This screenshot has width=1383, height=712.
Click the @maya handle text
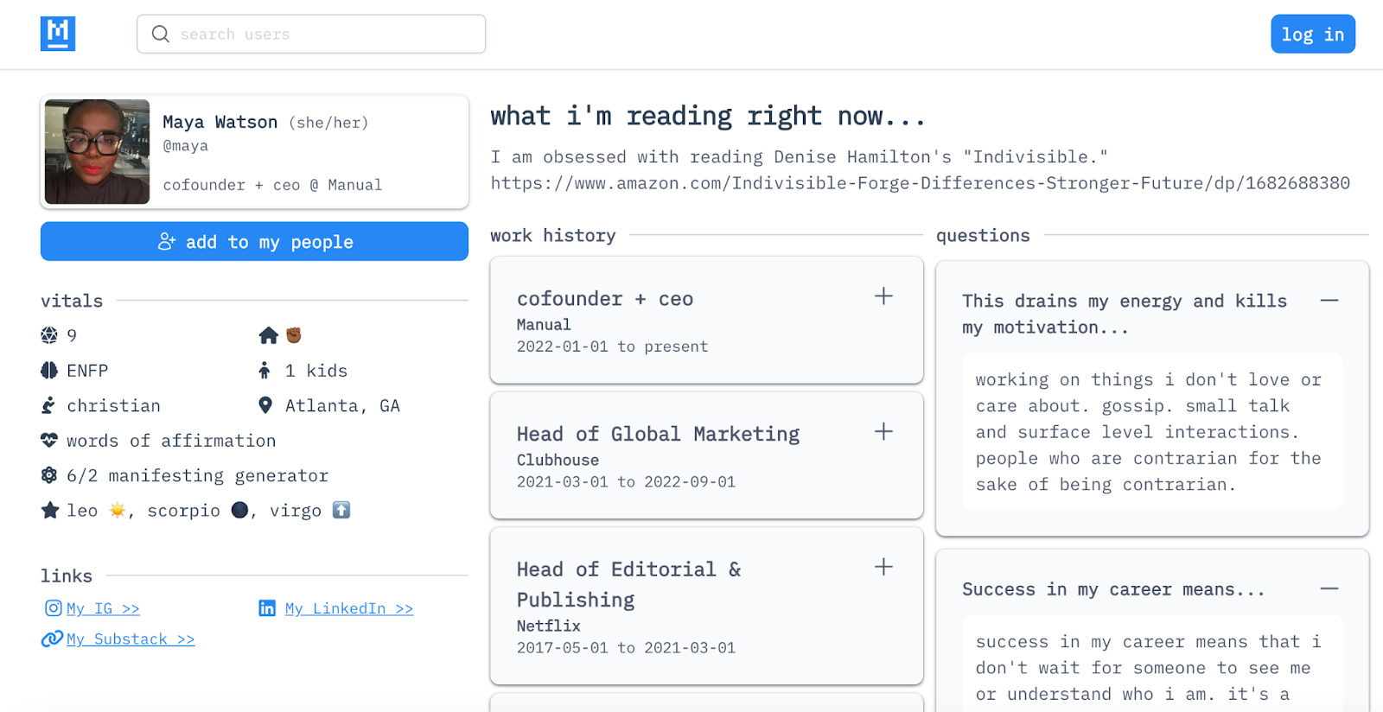186,145
